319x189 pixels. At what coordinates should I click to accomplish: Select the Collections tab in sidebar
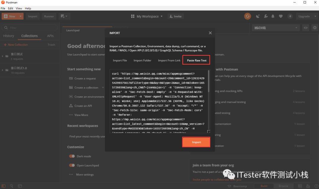30,36
